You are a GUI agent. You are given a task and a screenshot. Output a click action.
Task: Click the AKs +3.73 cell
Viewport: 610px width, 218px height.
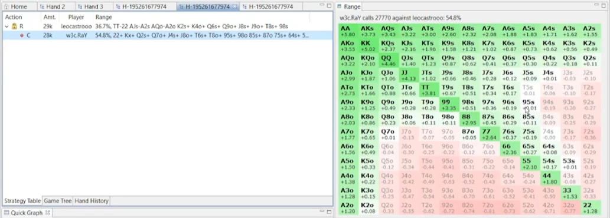[x=368, y=31]
